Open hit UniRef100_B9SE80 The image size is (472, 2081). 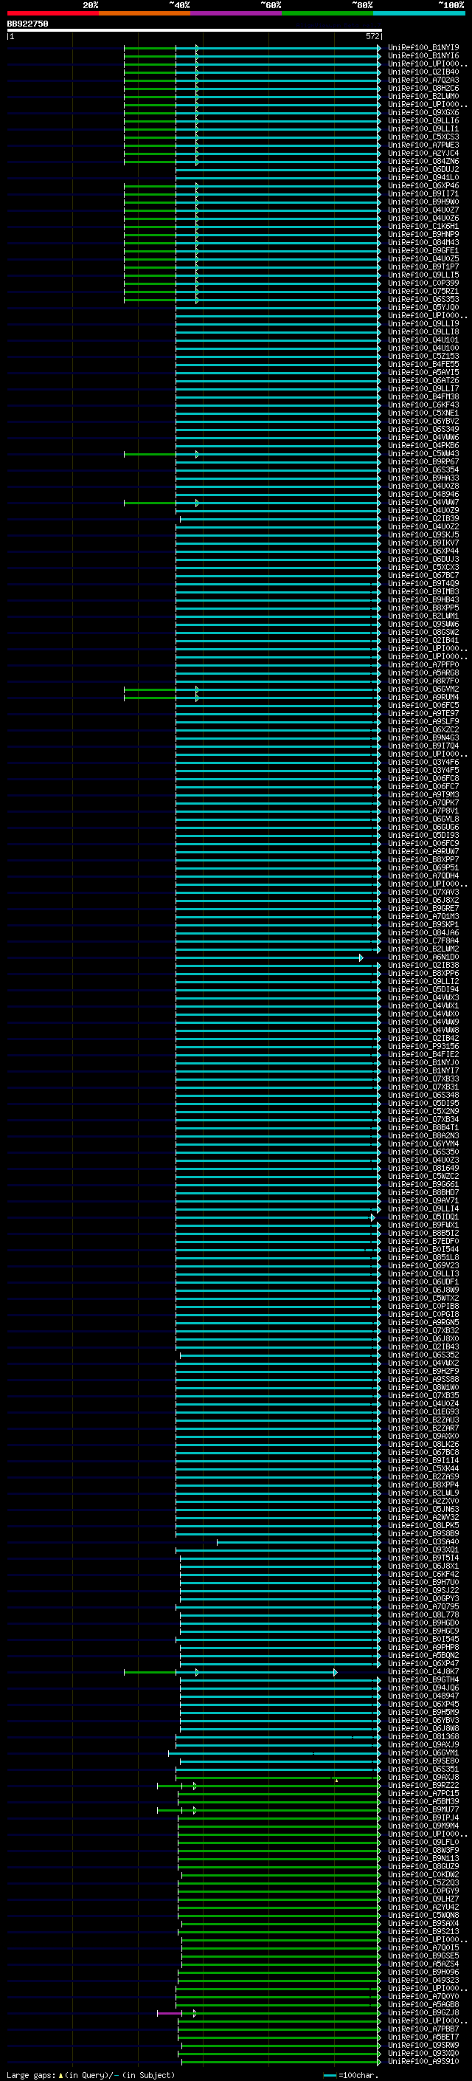point(423,1761)
